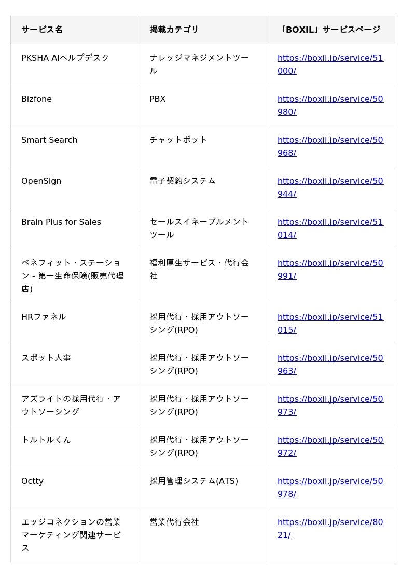Follow the Smart Search service/50968 URL
Image resolution: width=415 pixels, height=578 pixels.
tap(330, 146)
